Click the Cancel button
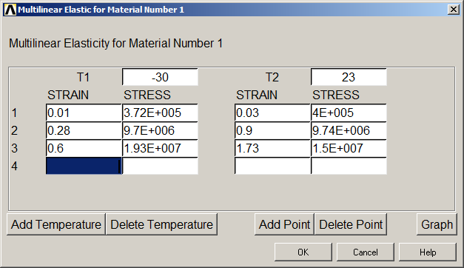The image size is (464, 268). pos(366,252)
